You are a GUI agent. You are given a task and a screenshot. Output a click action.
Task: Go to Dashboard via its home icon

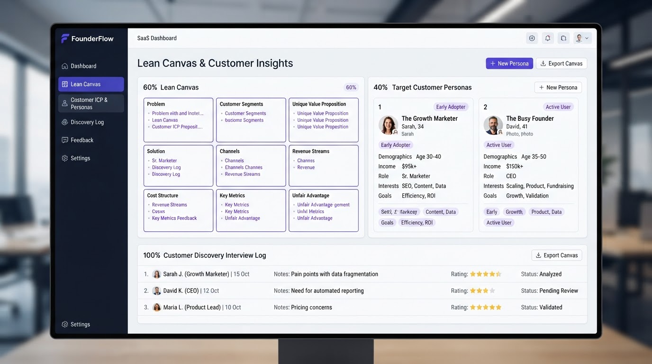pos(65,66)
